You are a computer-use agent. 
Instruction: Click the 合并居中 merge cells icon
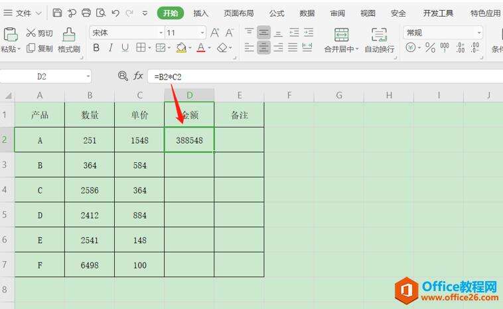pyautogui.click(x=341, y=35)
